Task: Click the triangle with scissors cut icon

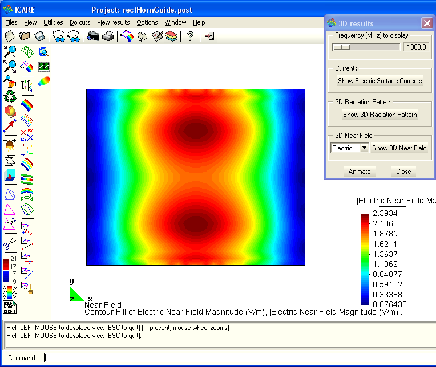Action: pyautogui.click(x=10, y=224)
